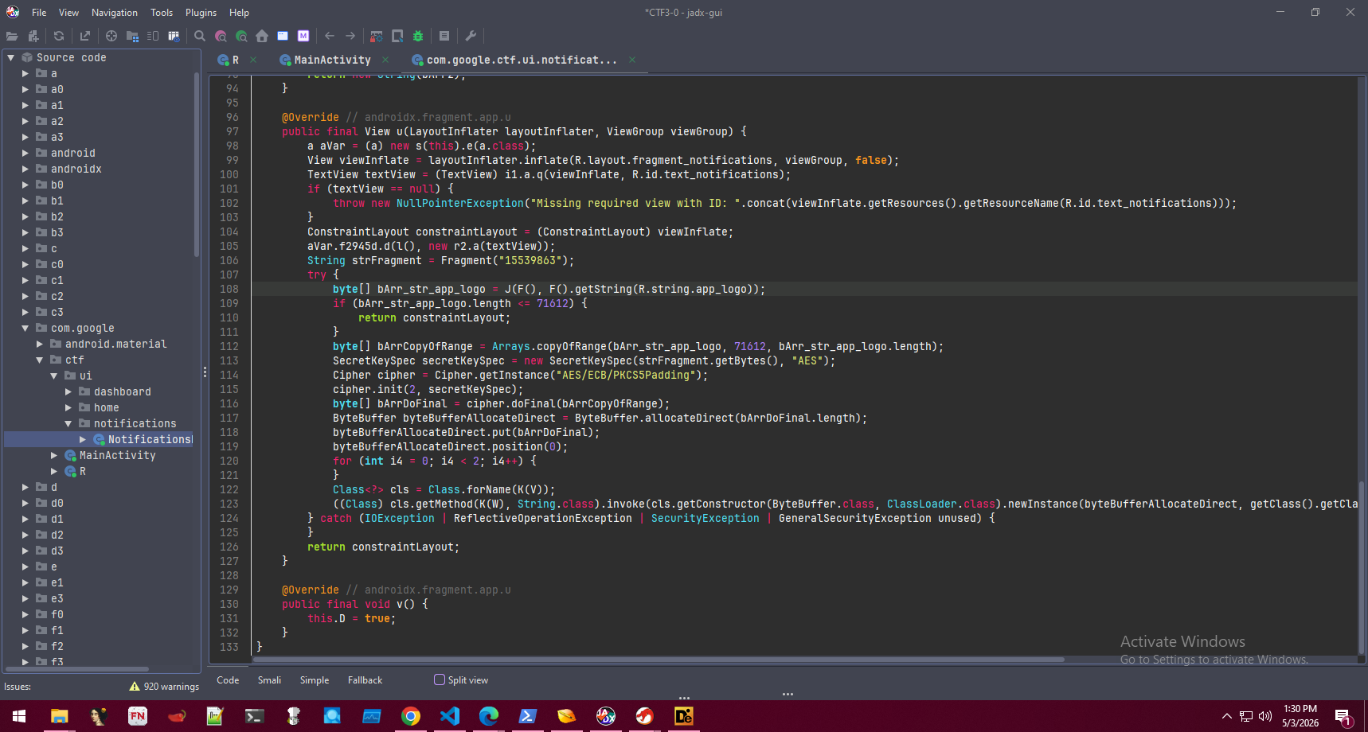1368x732 pixels.
Task: Switch to the Fallback view
Action: coord(365,679)
